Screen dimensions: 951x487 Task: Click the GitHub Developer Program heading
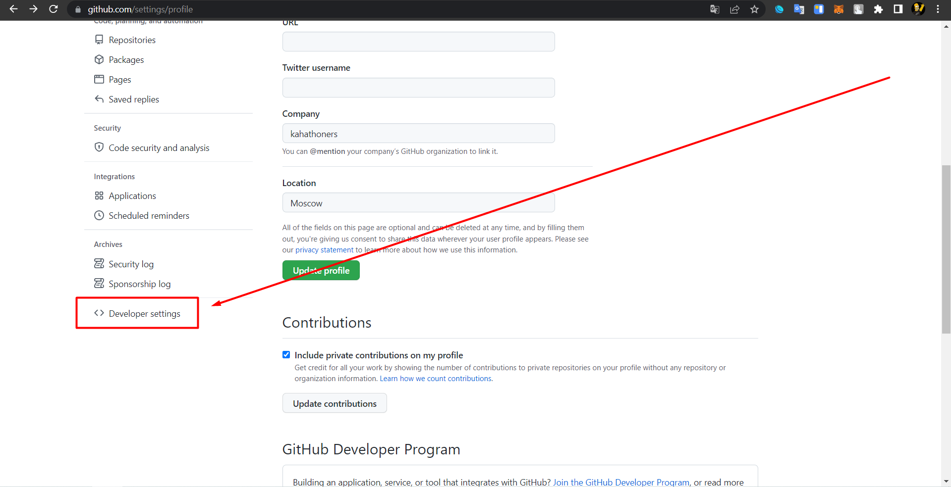click(371, 449)
